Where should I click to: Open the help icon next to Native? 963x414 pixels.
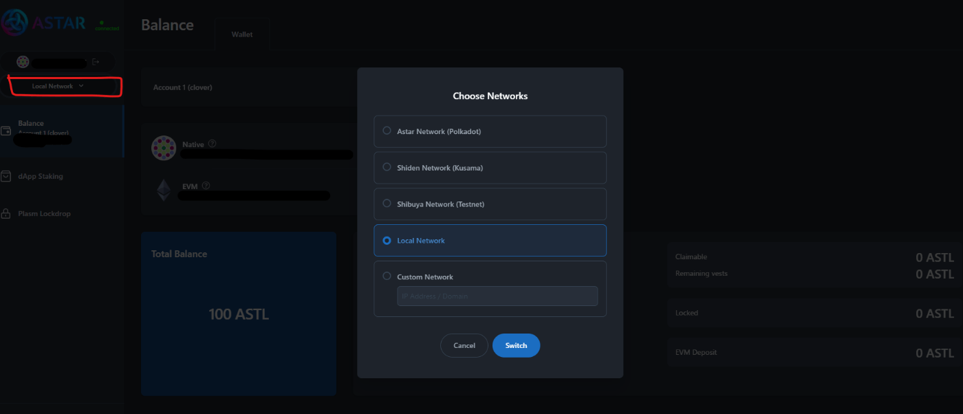pos(212,144)
